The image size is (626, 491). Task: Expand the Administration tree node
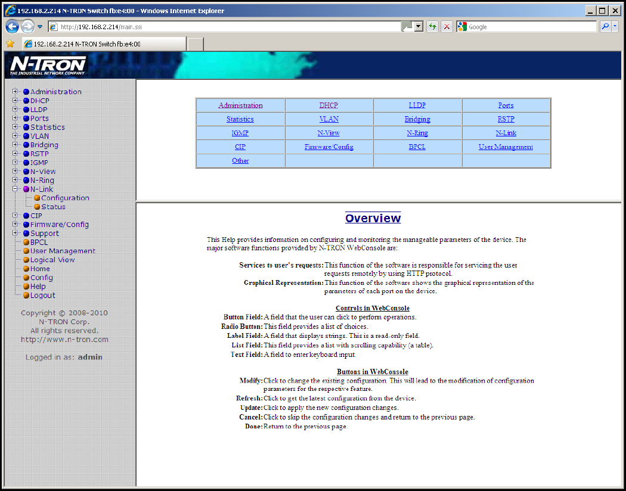16,92
